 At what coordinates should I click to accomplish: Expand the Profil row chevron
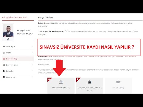[x=32, y=53]
